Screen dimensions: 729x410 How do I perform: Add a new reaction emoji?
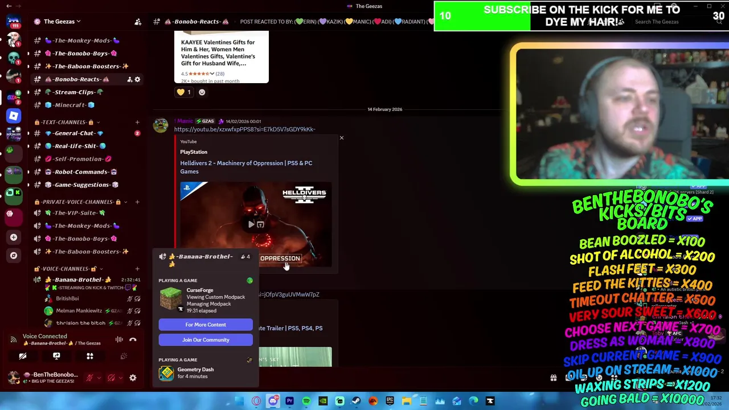tap(202, 92)
